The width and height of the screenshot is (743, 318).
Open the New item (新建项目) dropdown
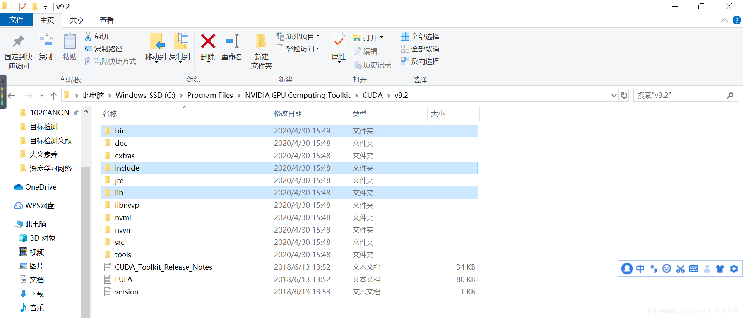[x=298, y=36]
